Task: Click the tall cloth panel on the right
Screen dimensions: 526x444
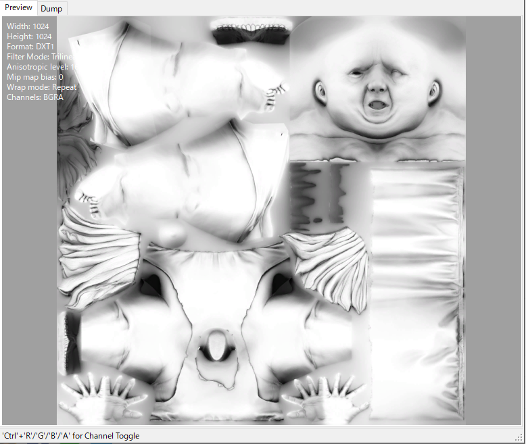Action: [416, 291]
